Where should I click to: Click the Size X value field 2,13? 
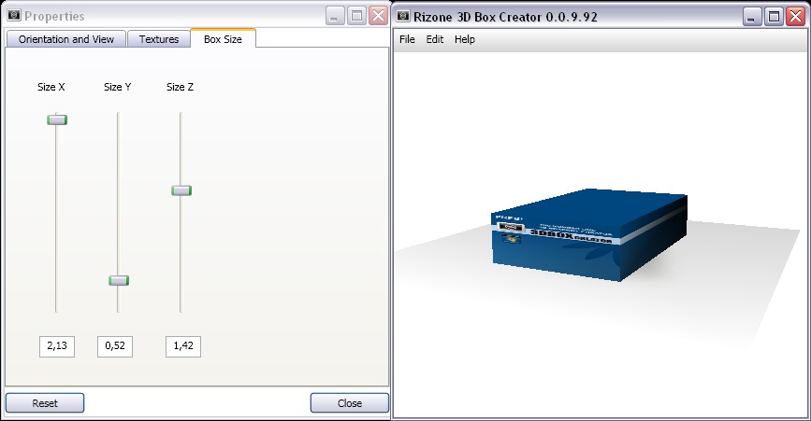click(57, 346)
